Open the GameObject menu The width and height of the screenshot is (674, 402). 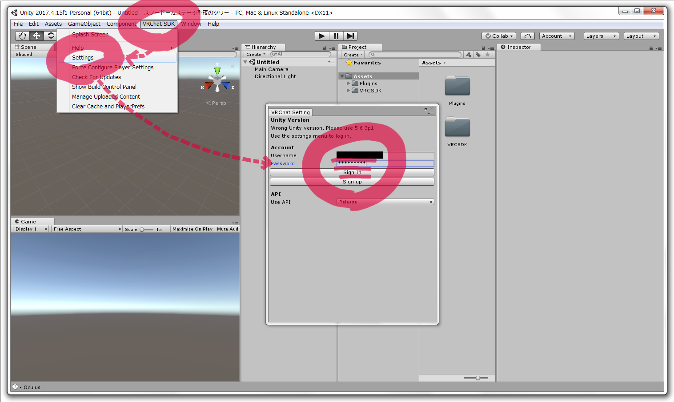pyautogui.click(x=84, y=24)
